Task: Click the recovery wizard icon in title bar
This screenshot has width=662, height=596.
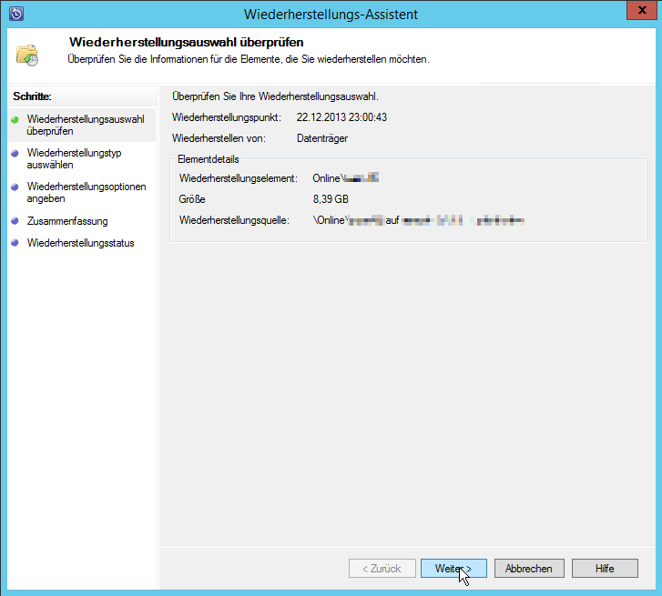Action: pos(15,14)
